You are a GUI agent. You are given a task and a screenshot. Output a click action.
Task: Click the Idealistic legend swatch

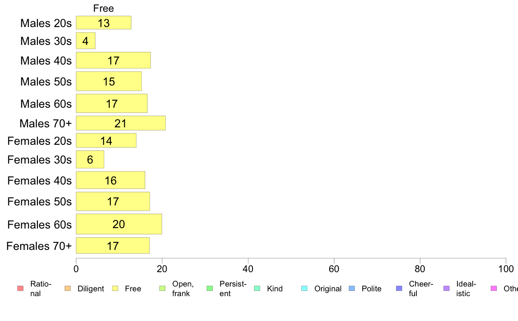tap(446, 289)
